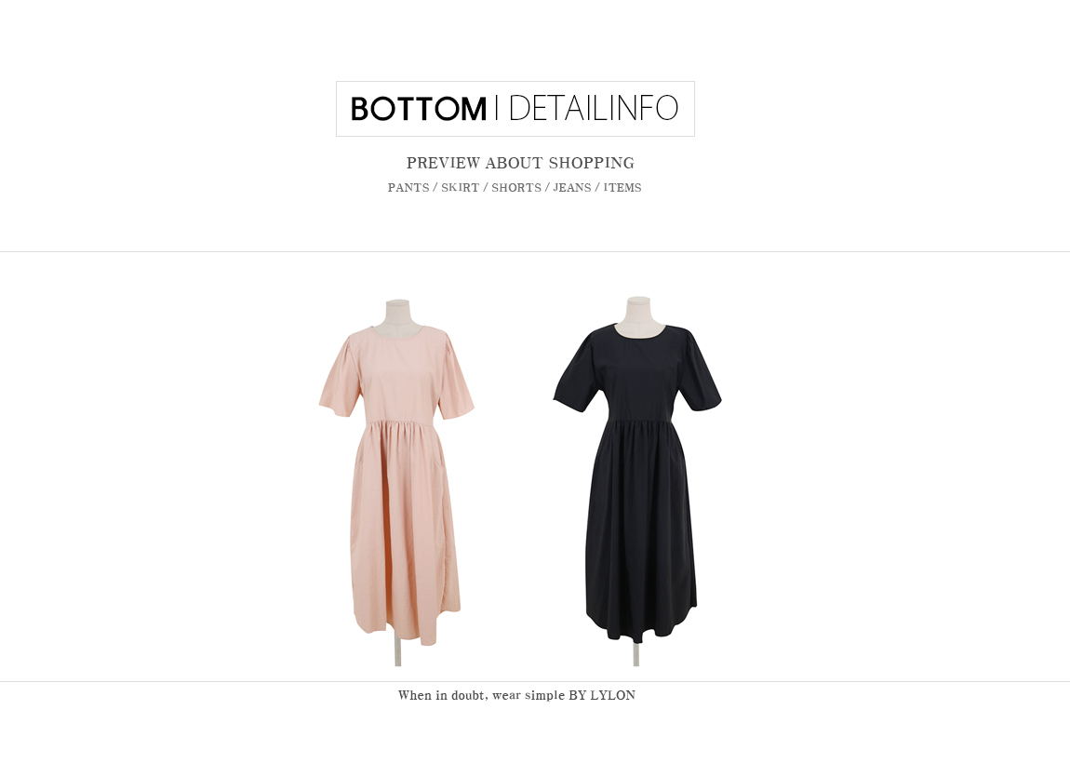Click the mannequin neck above pink dress
This screenshot has height=763, width=1070.
397,314
